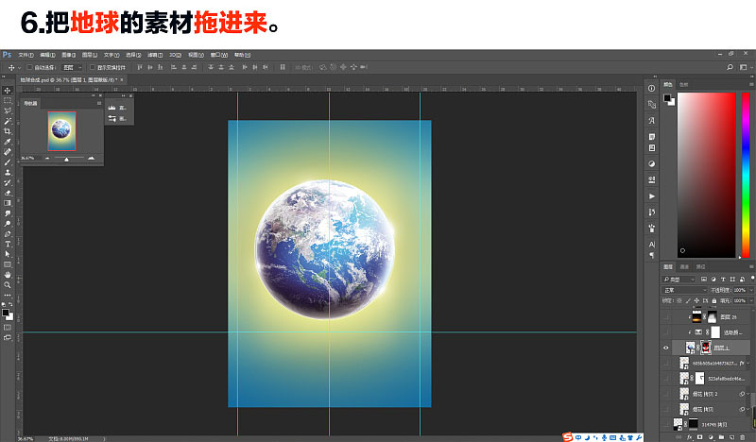Select the Dodge tool
This screenshot has height=442, width=756.
[x=8, y=224]
